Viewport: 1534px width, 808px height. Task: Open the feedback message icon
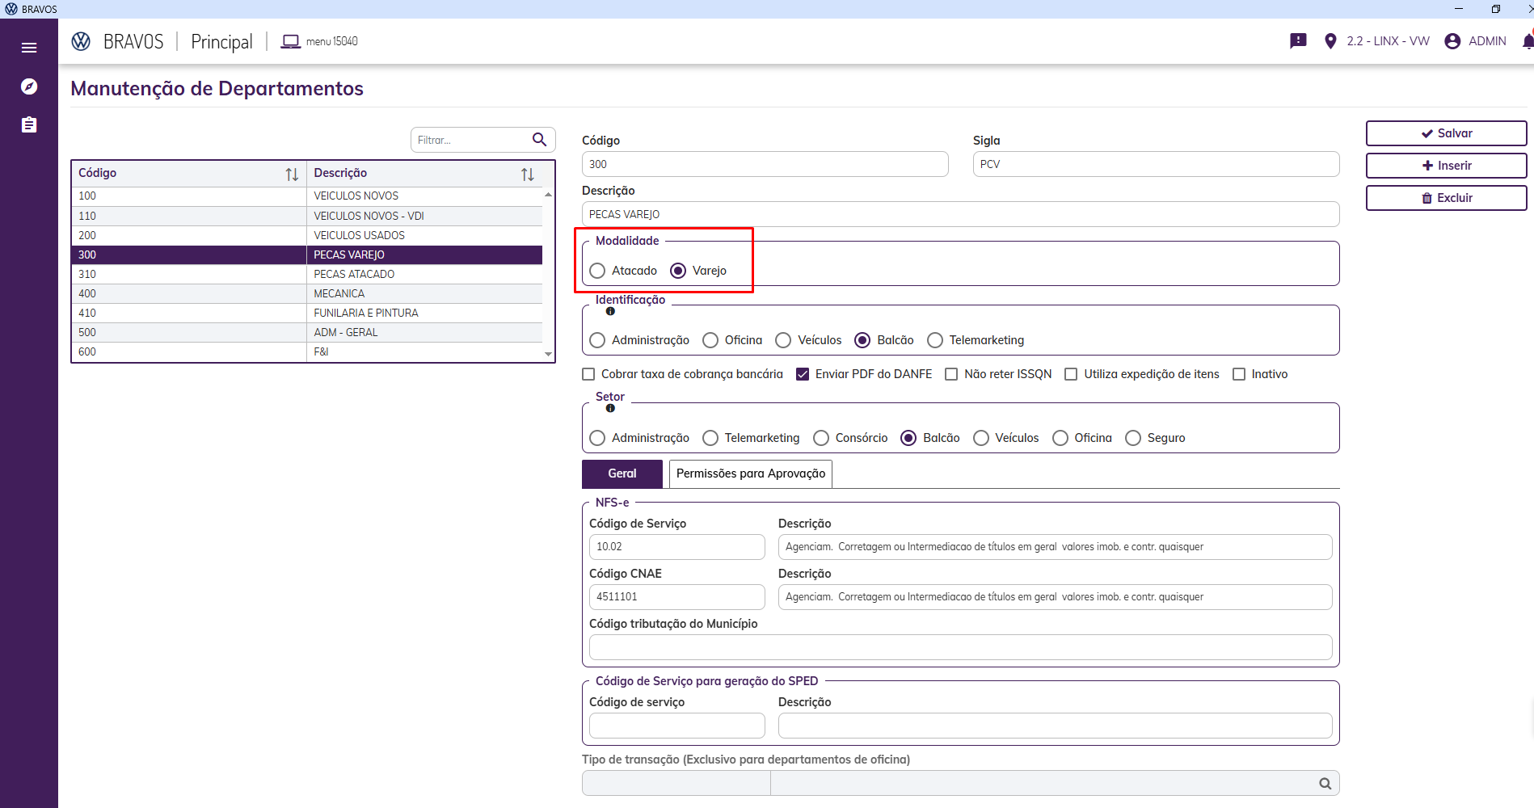coord(1298,41)
